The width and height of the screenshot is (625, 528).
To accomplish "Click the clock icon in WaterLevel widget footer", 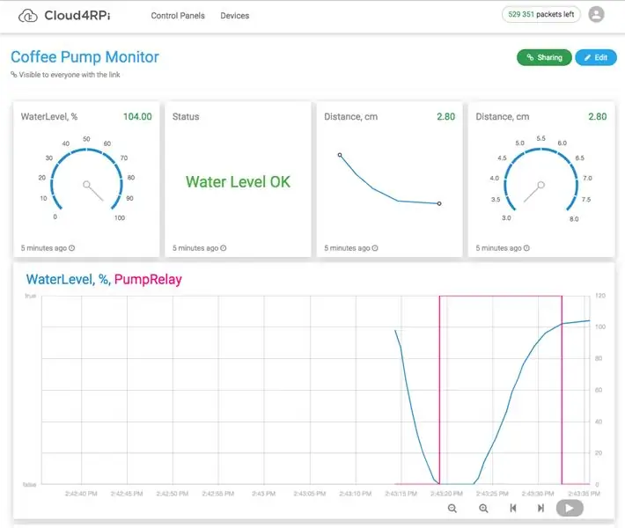I will [72, 248].
